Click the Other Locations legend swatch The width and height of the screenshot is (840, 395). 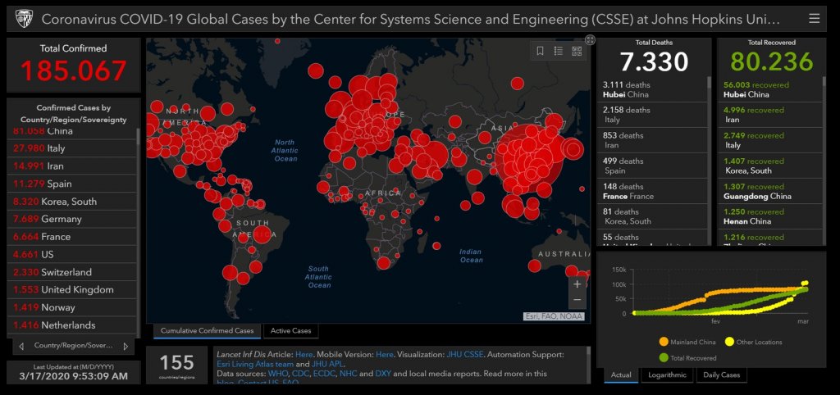[x=729, y=342]
